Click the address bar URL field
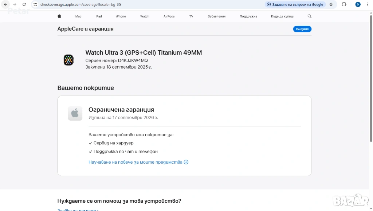This screenshot has width=373, height=211. 146,4
